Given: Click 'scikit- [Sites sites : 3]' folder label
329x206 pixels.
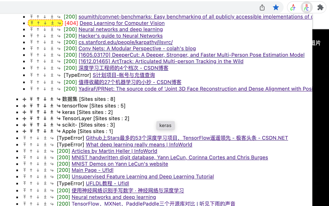Looking at the screenshot, I should (88, 125).
